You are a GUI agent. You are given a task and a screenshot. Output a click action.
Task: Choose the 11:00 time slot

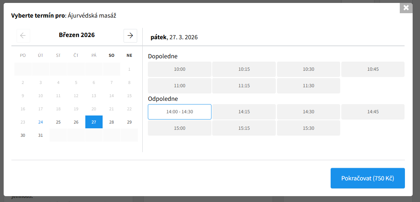pyautogui.click(x=179, y=86)
